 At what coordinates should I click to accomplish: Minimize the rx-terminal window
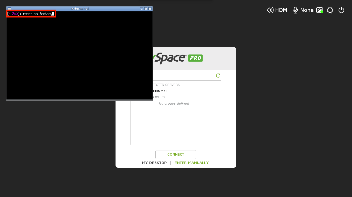(x=142, y=9)
